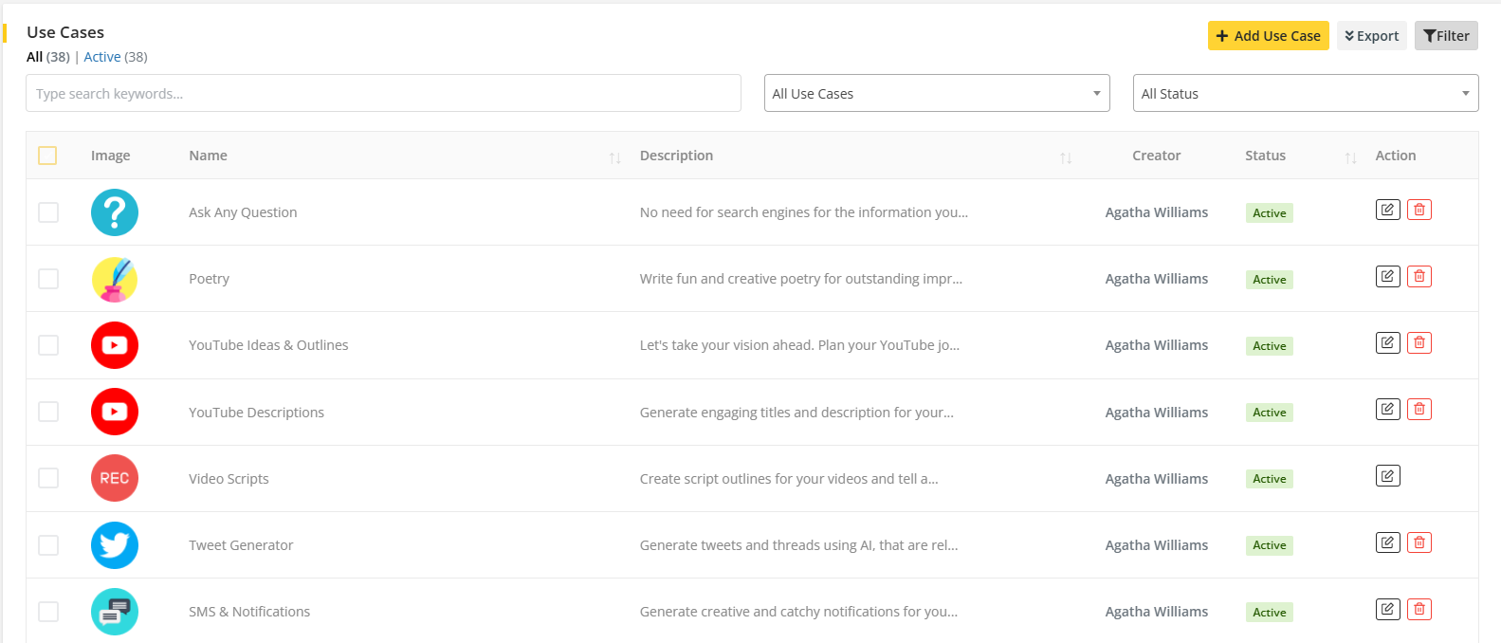The image size is (1501, 643).
Task: Delete the Tweet Generator use case
Action: tap(1419, 542)
